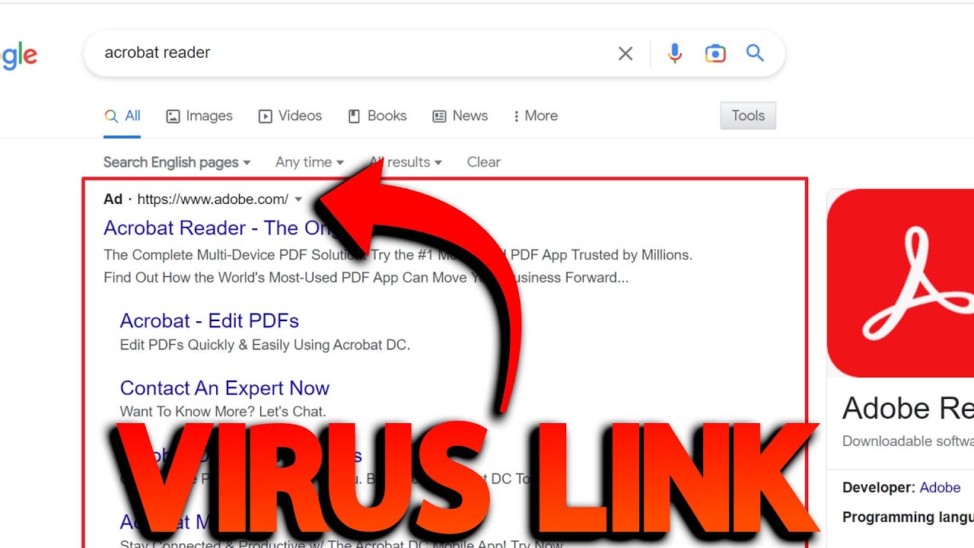This screenshot has width=974, height=548.
Task: Select the All results tab
Action: [x=123, y=116]
